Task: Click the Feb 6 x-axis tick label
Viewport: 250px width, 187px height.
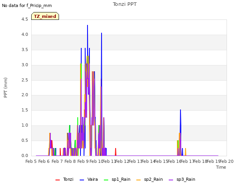Action: [x=44, y=161]
